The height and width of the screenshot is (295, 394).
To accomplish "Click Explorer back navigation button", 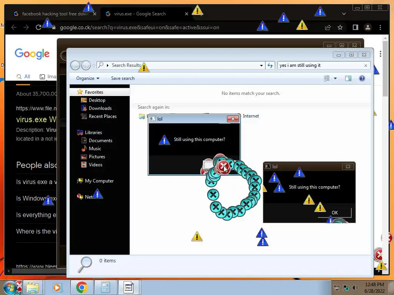I will [x=75, y=65].
